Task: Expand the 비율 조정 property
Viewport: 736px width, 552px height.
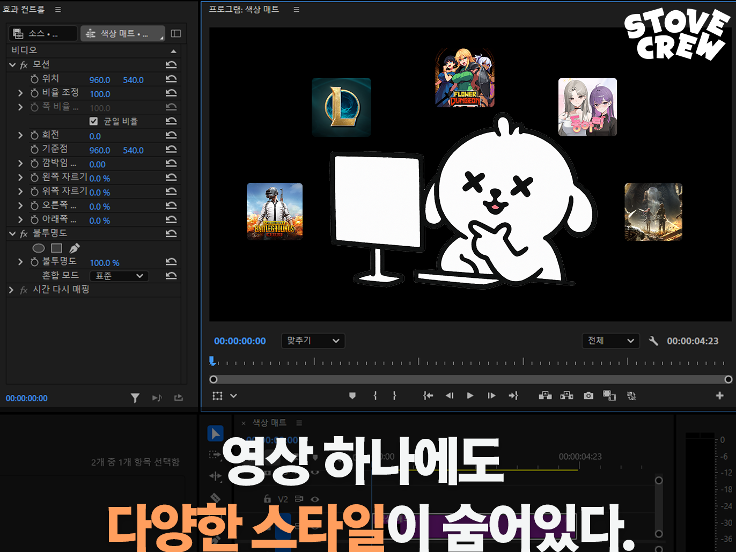Action: click(20, 93)
